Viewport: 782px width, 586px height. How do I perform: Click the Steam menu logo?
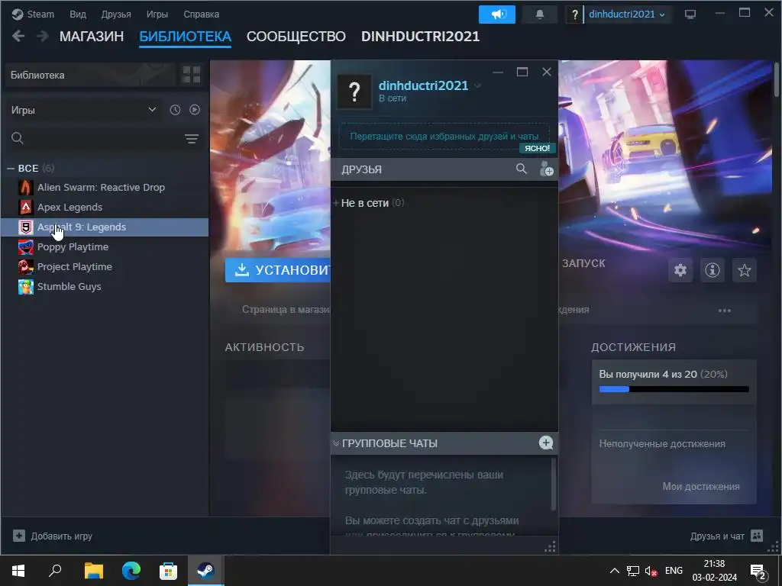tap(18, 14)
